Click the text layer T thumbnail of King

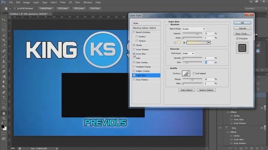click(x=227, y=128)
